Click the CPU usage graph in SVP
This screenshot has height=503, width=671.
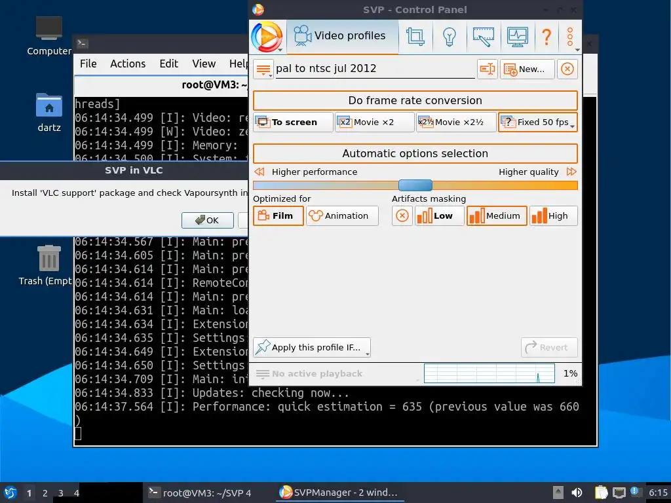point(489,373)
